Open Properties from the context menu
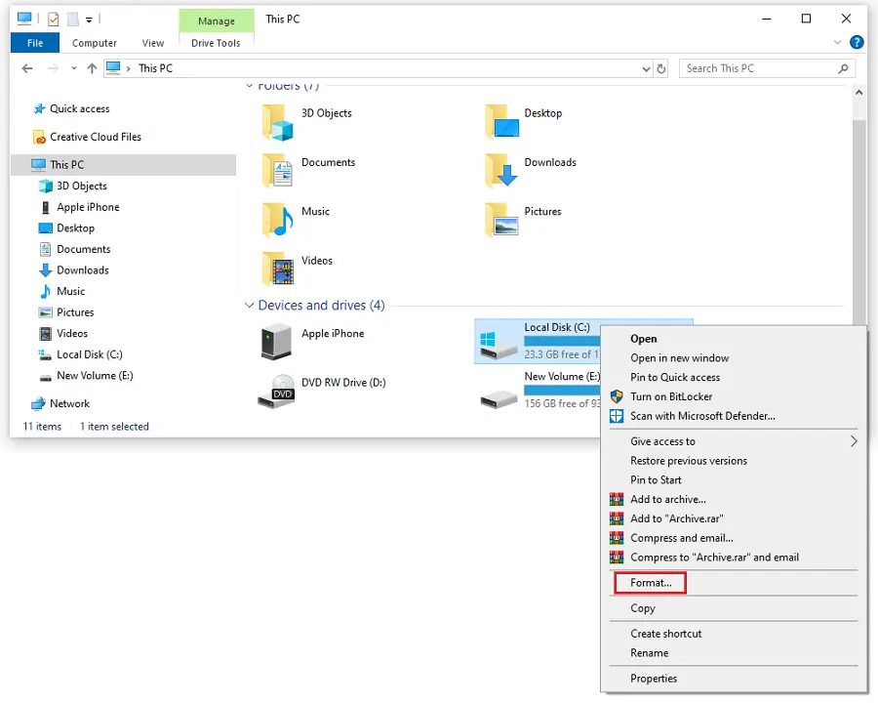Screen dimensions: 878x704 click(x=653, y=679)
